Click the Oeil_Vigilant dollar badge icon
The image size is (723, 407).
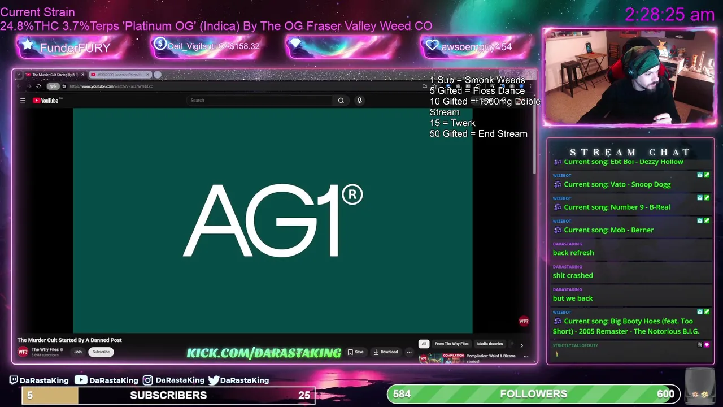click(160, 44)
